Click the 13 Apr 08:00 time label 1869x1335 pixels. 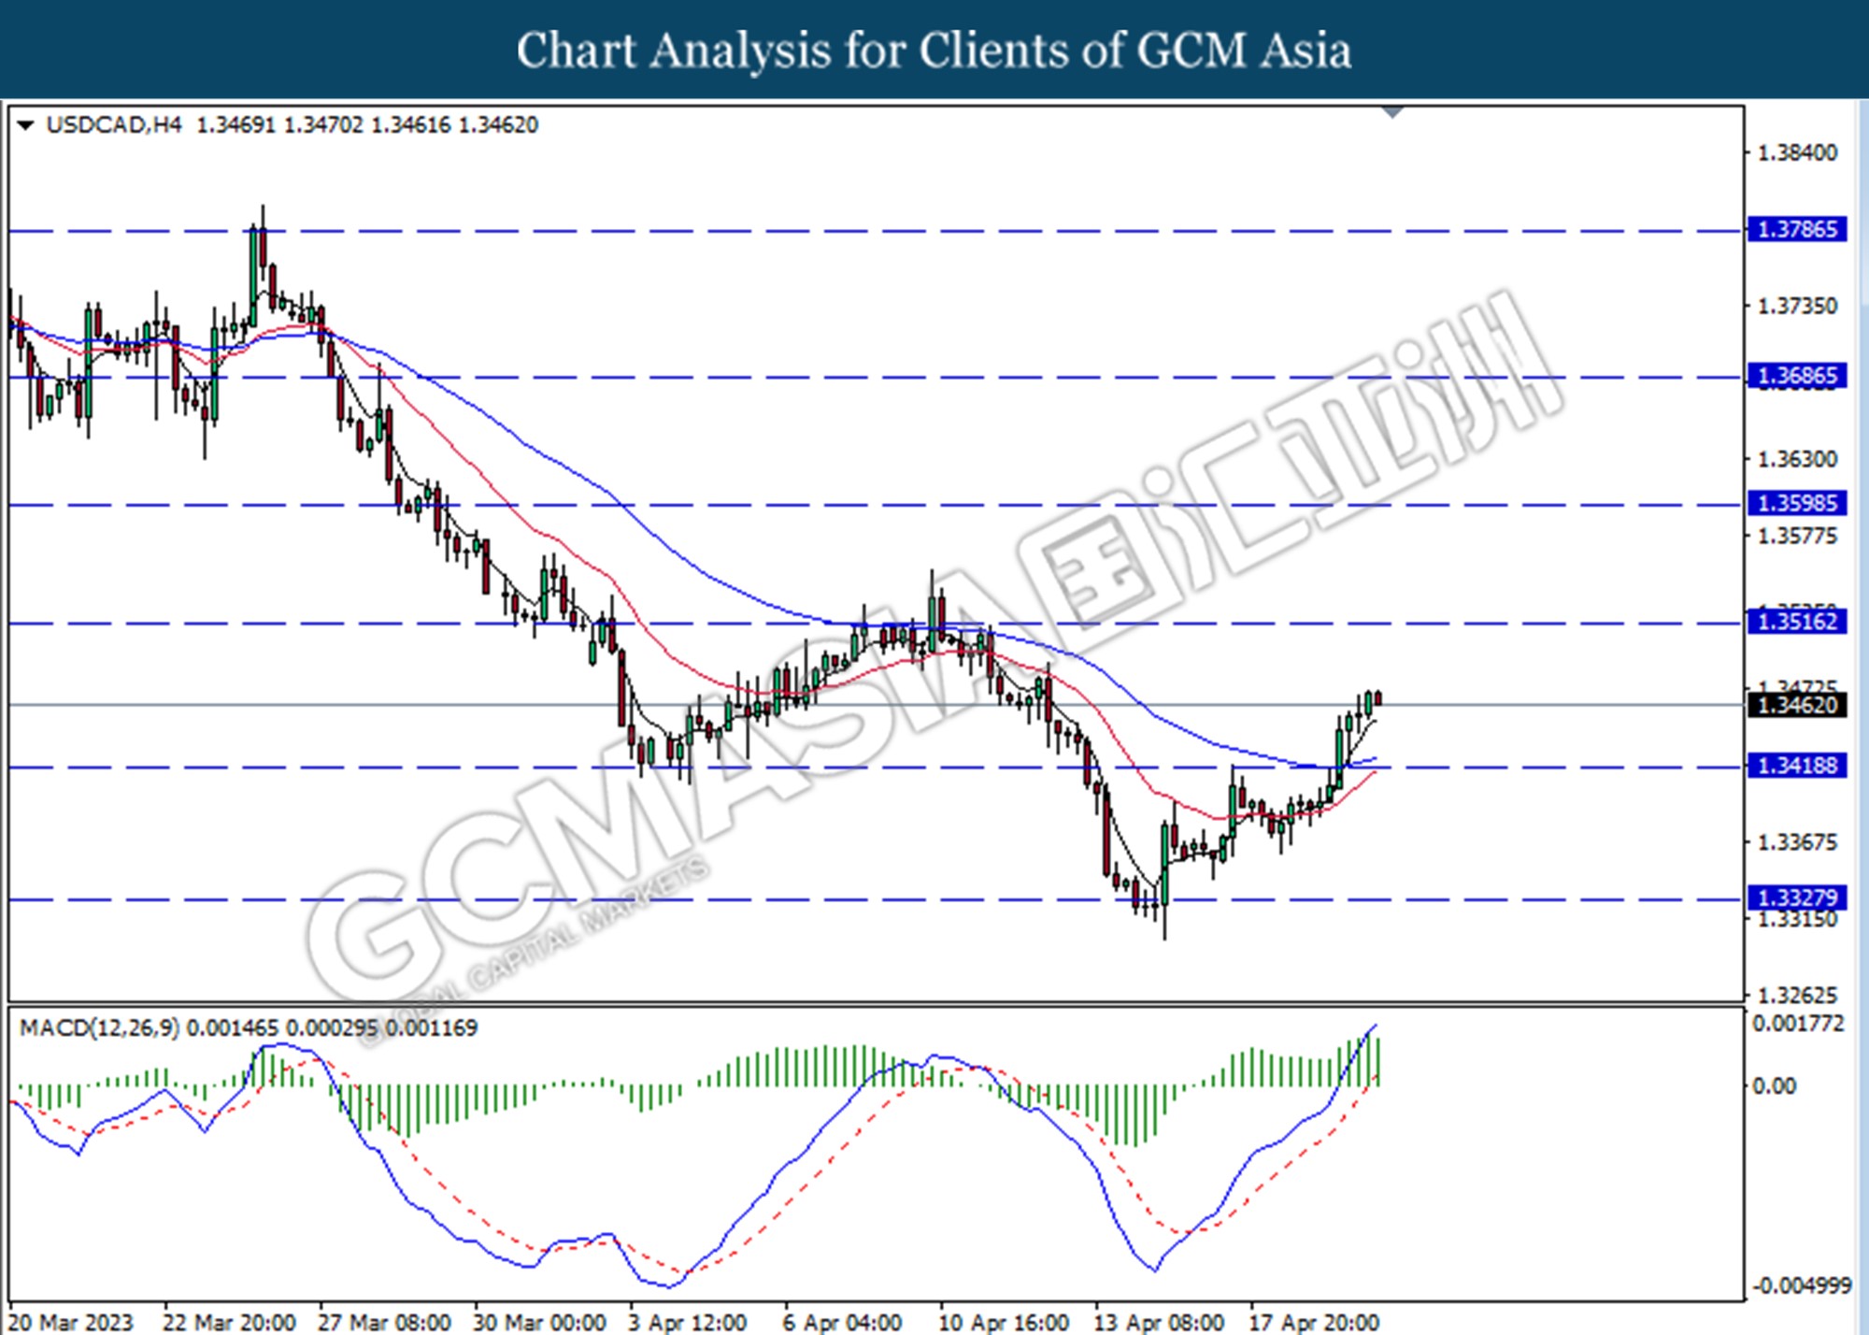(1159, 1323)
